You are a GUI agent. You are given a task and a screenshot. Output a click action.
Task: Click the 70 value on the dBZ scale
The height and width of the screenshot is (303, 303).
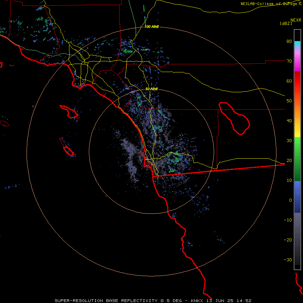click(289, 61)
